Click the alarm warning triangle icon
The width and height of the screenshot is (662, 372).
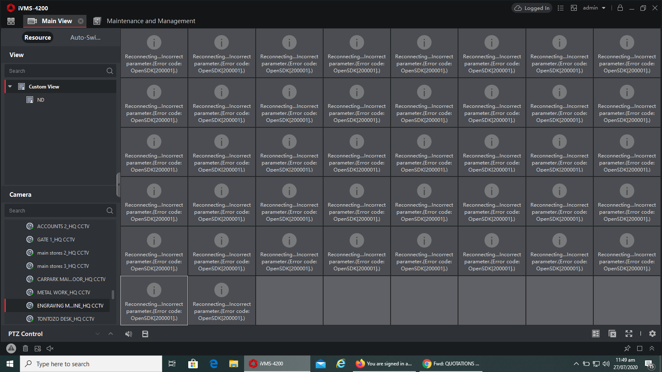(x=11, y=348)
